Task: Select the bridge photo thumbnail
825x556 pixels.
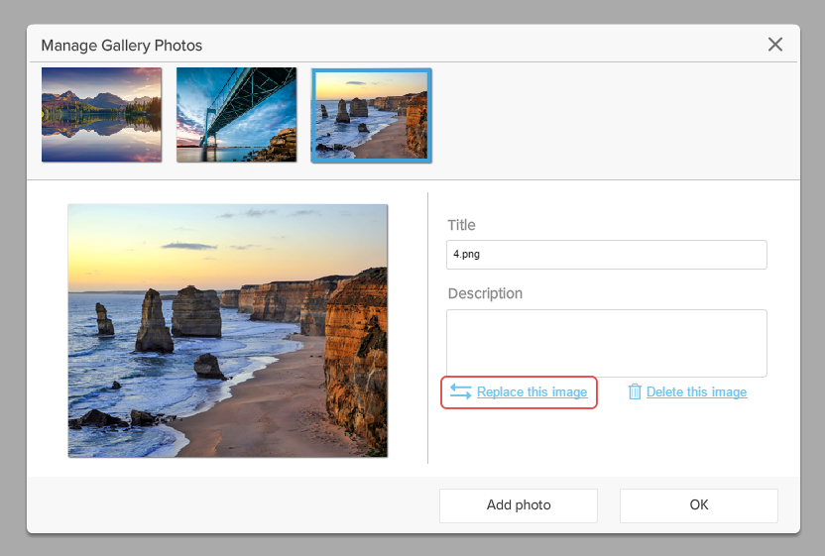Action: point(236,114)
